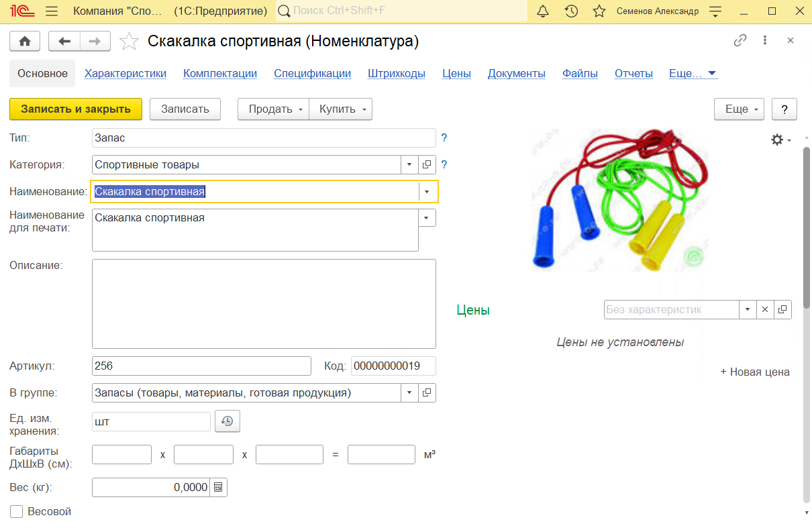This screenshot has width=812, height=532.
Task: Expand Без характеристик dropdown
Action: coord(748,309)
